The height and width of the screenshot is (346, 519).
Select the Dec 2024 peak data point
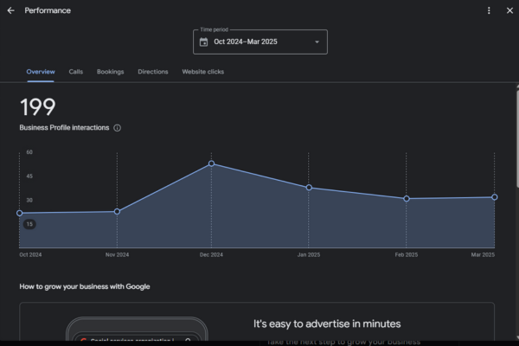(x=212, y=163)
